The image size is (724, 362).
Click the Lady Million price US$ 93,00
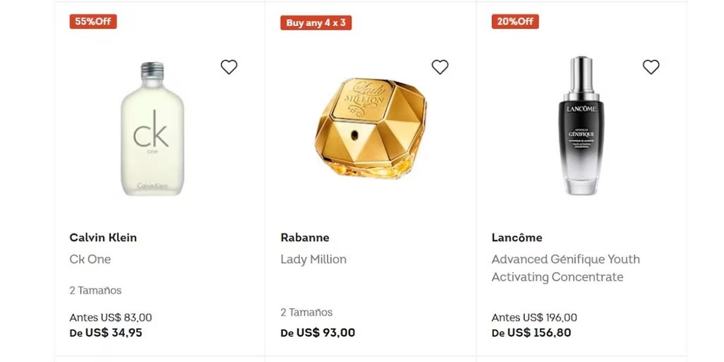tap(325, 332)
